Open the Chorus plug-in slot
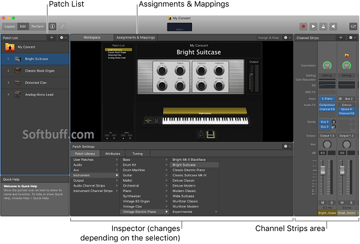360x244 pixels. coord(347,105)
